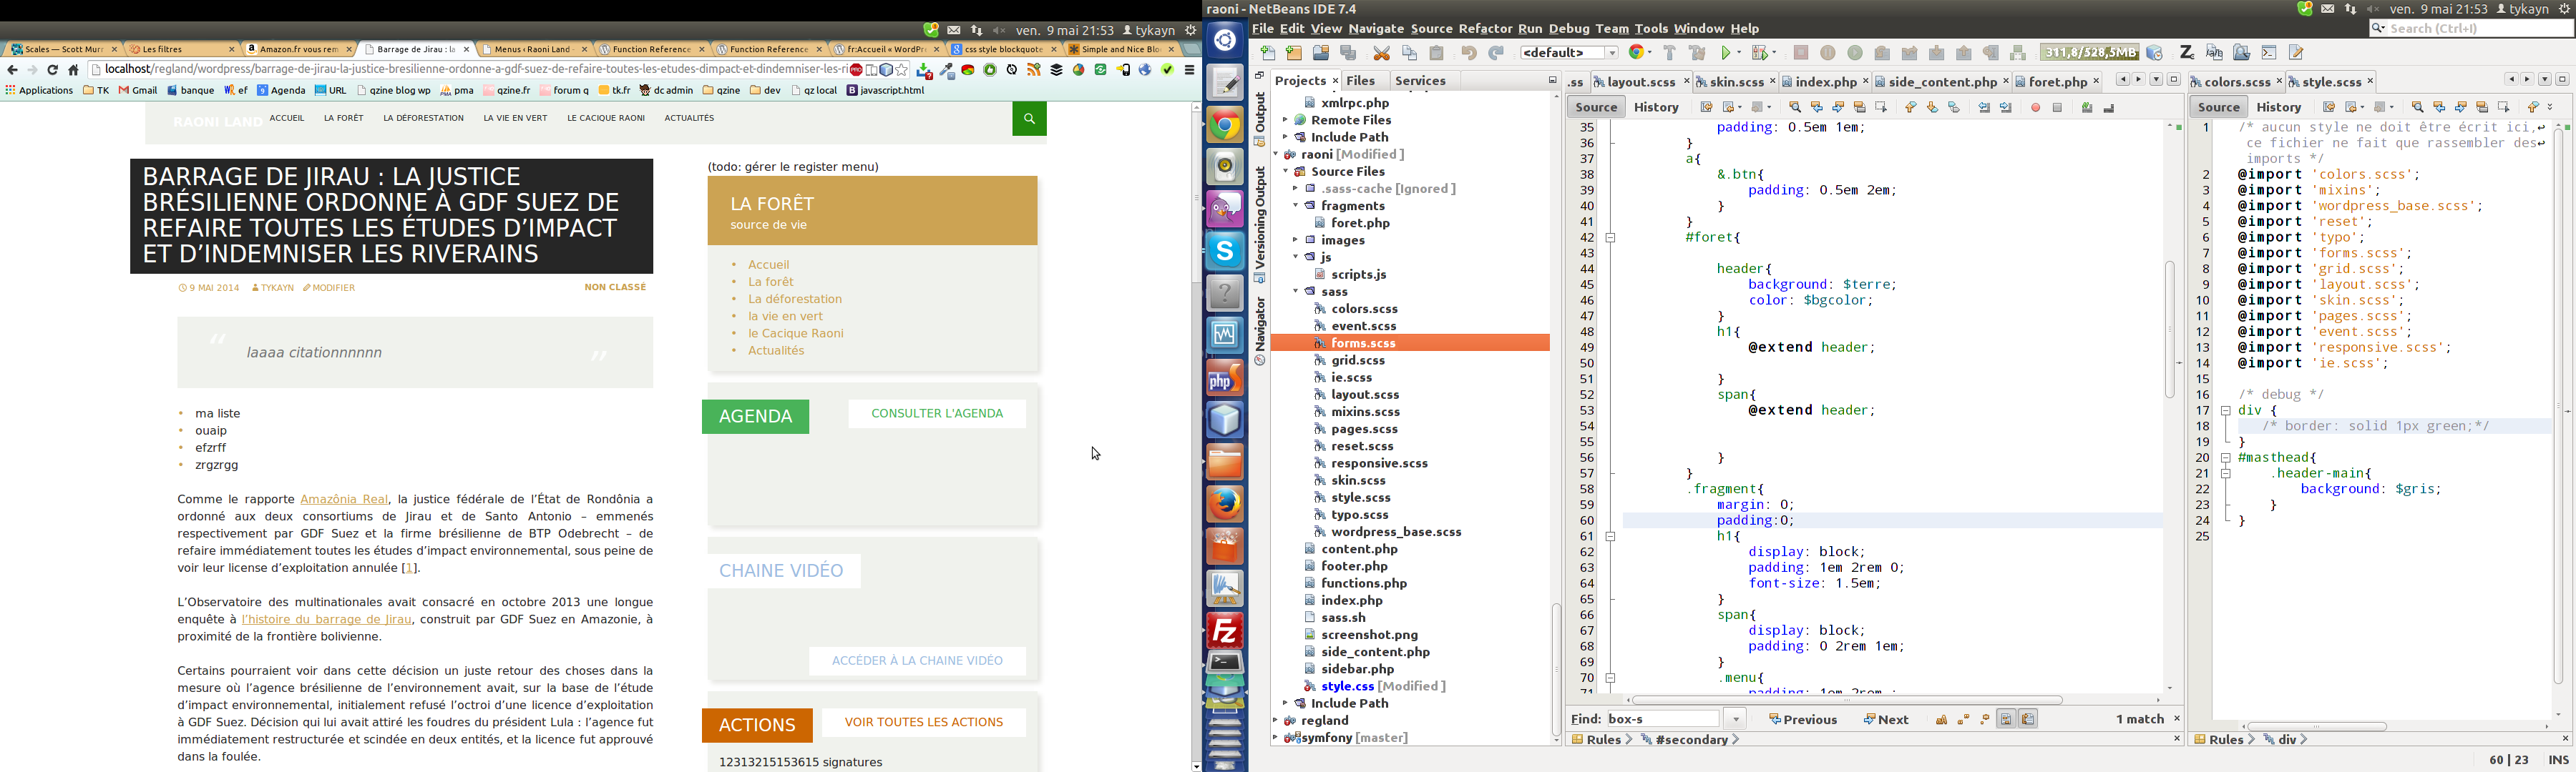Click the Next button in Find bar
The height and width of the screenshot is (772, 2576).
[1887, 719]
